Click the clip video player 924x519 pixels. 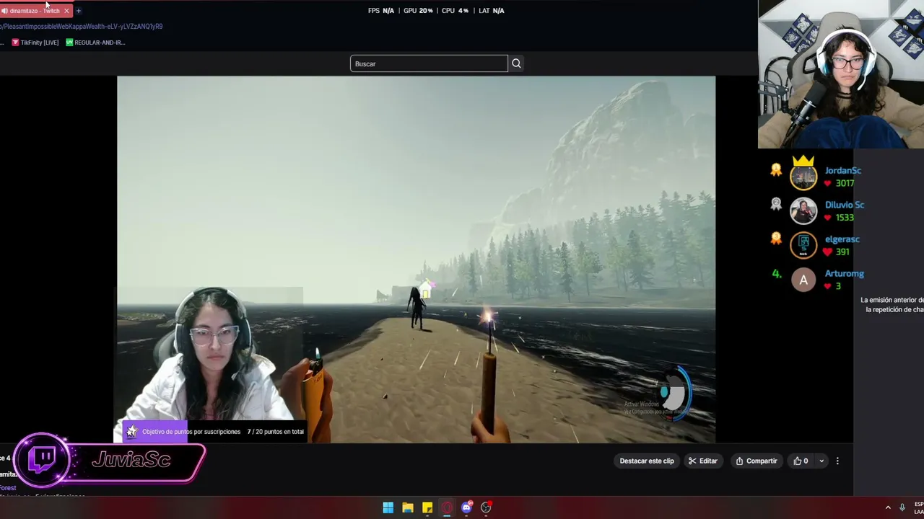coord(416,259)
